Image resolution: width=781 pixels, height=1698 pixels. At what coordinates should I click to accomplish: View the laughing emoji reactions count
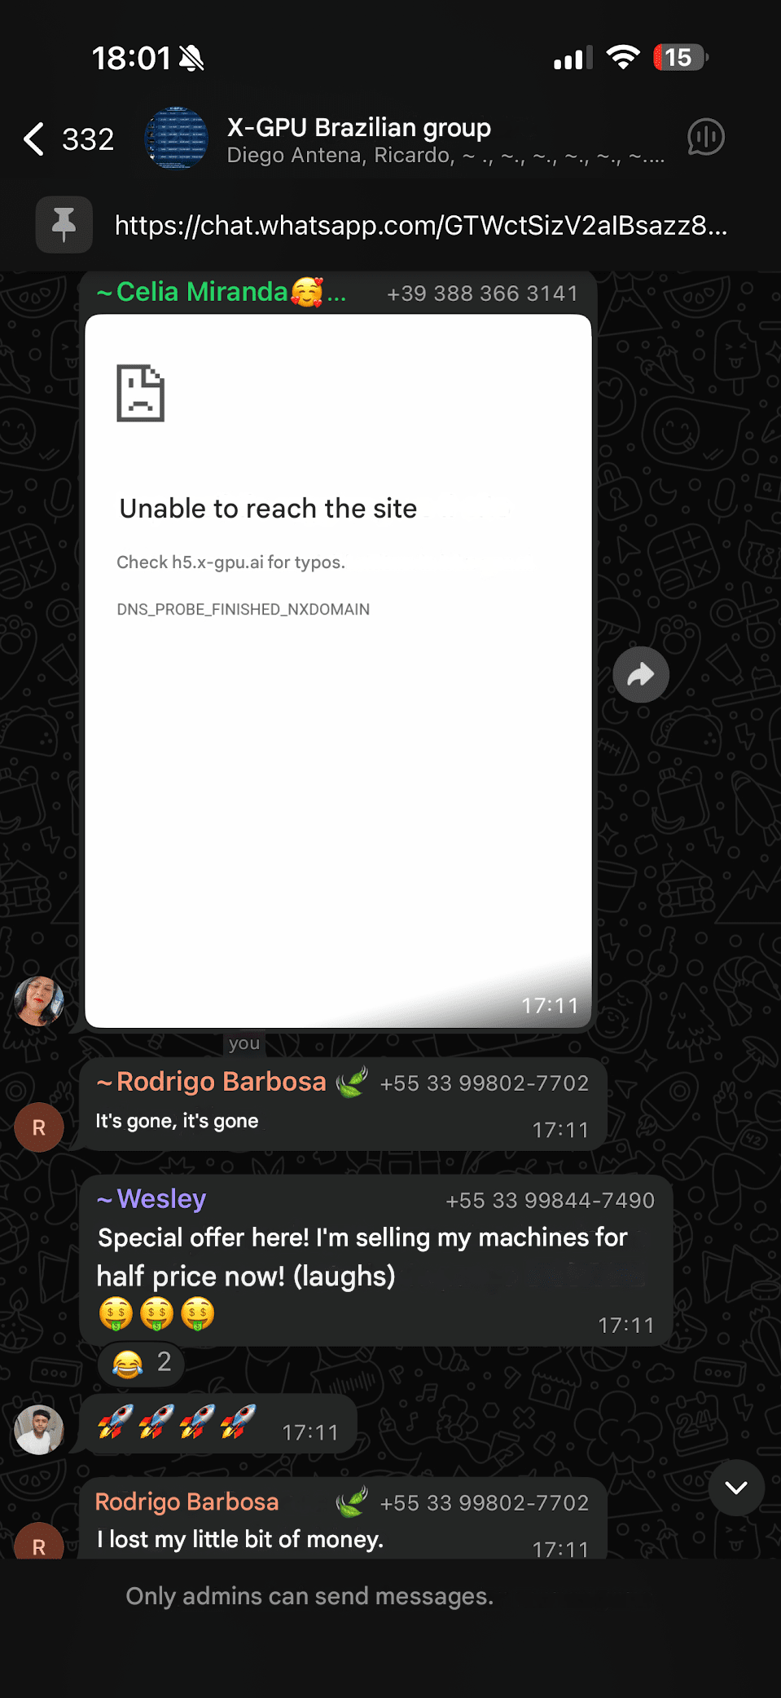141,1362
